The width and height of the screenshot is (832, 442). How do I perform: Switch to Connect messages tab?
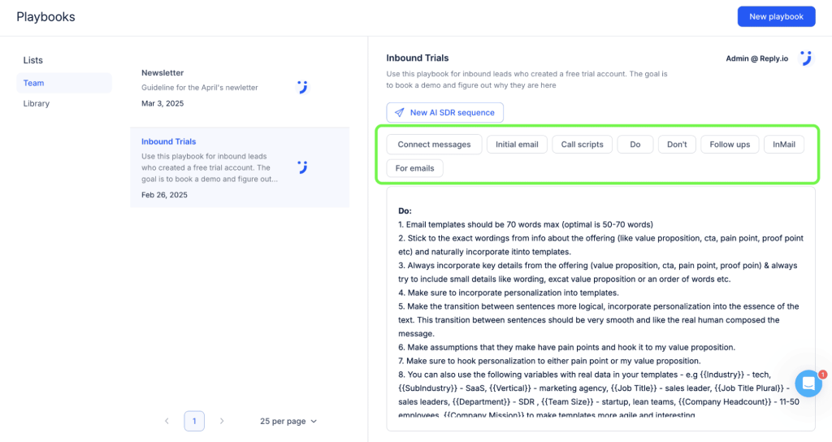point(434,145)
